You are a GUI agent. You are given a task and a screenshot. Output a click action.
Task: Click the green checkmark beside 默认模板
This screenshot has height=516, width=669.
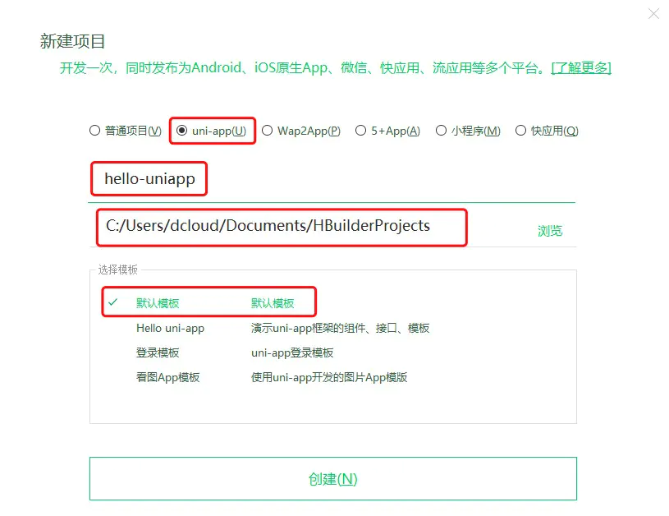coord(112,302)
